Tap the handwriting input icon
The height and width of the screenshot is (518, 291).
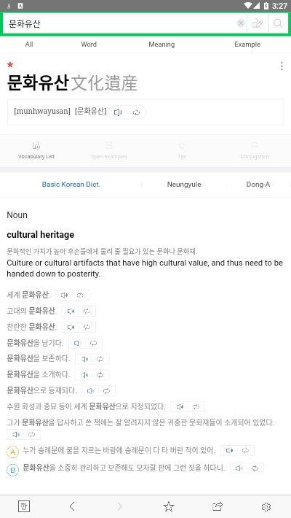(258, 23)
